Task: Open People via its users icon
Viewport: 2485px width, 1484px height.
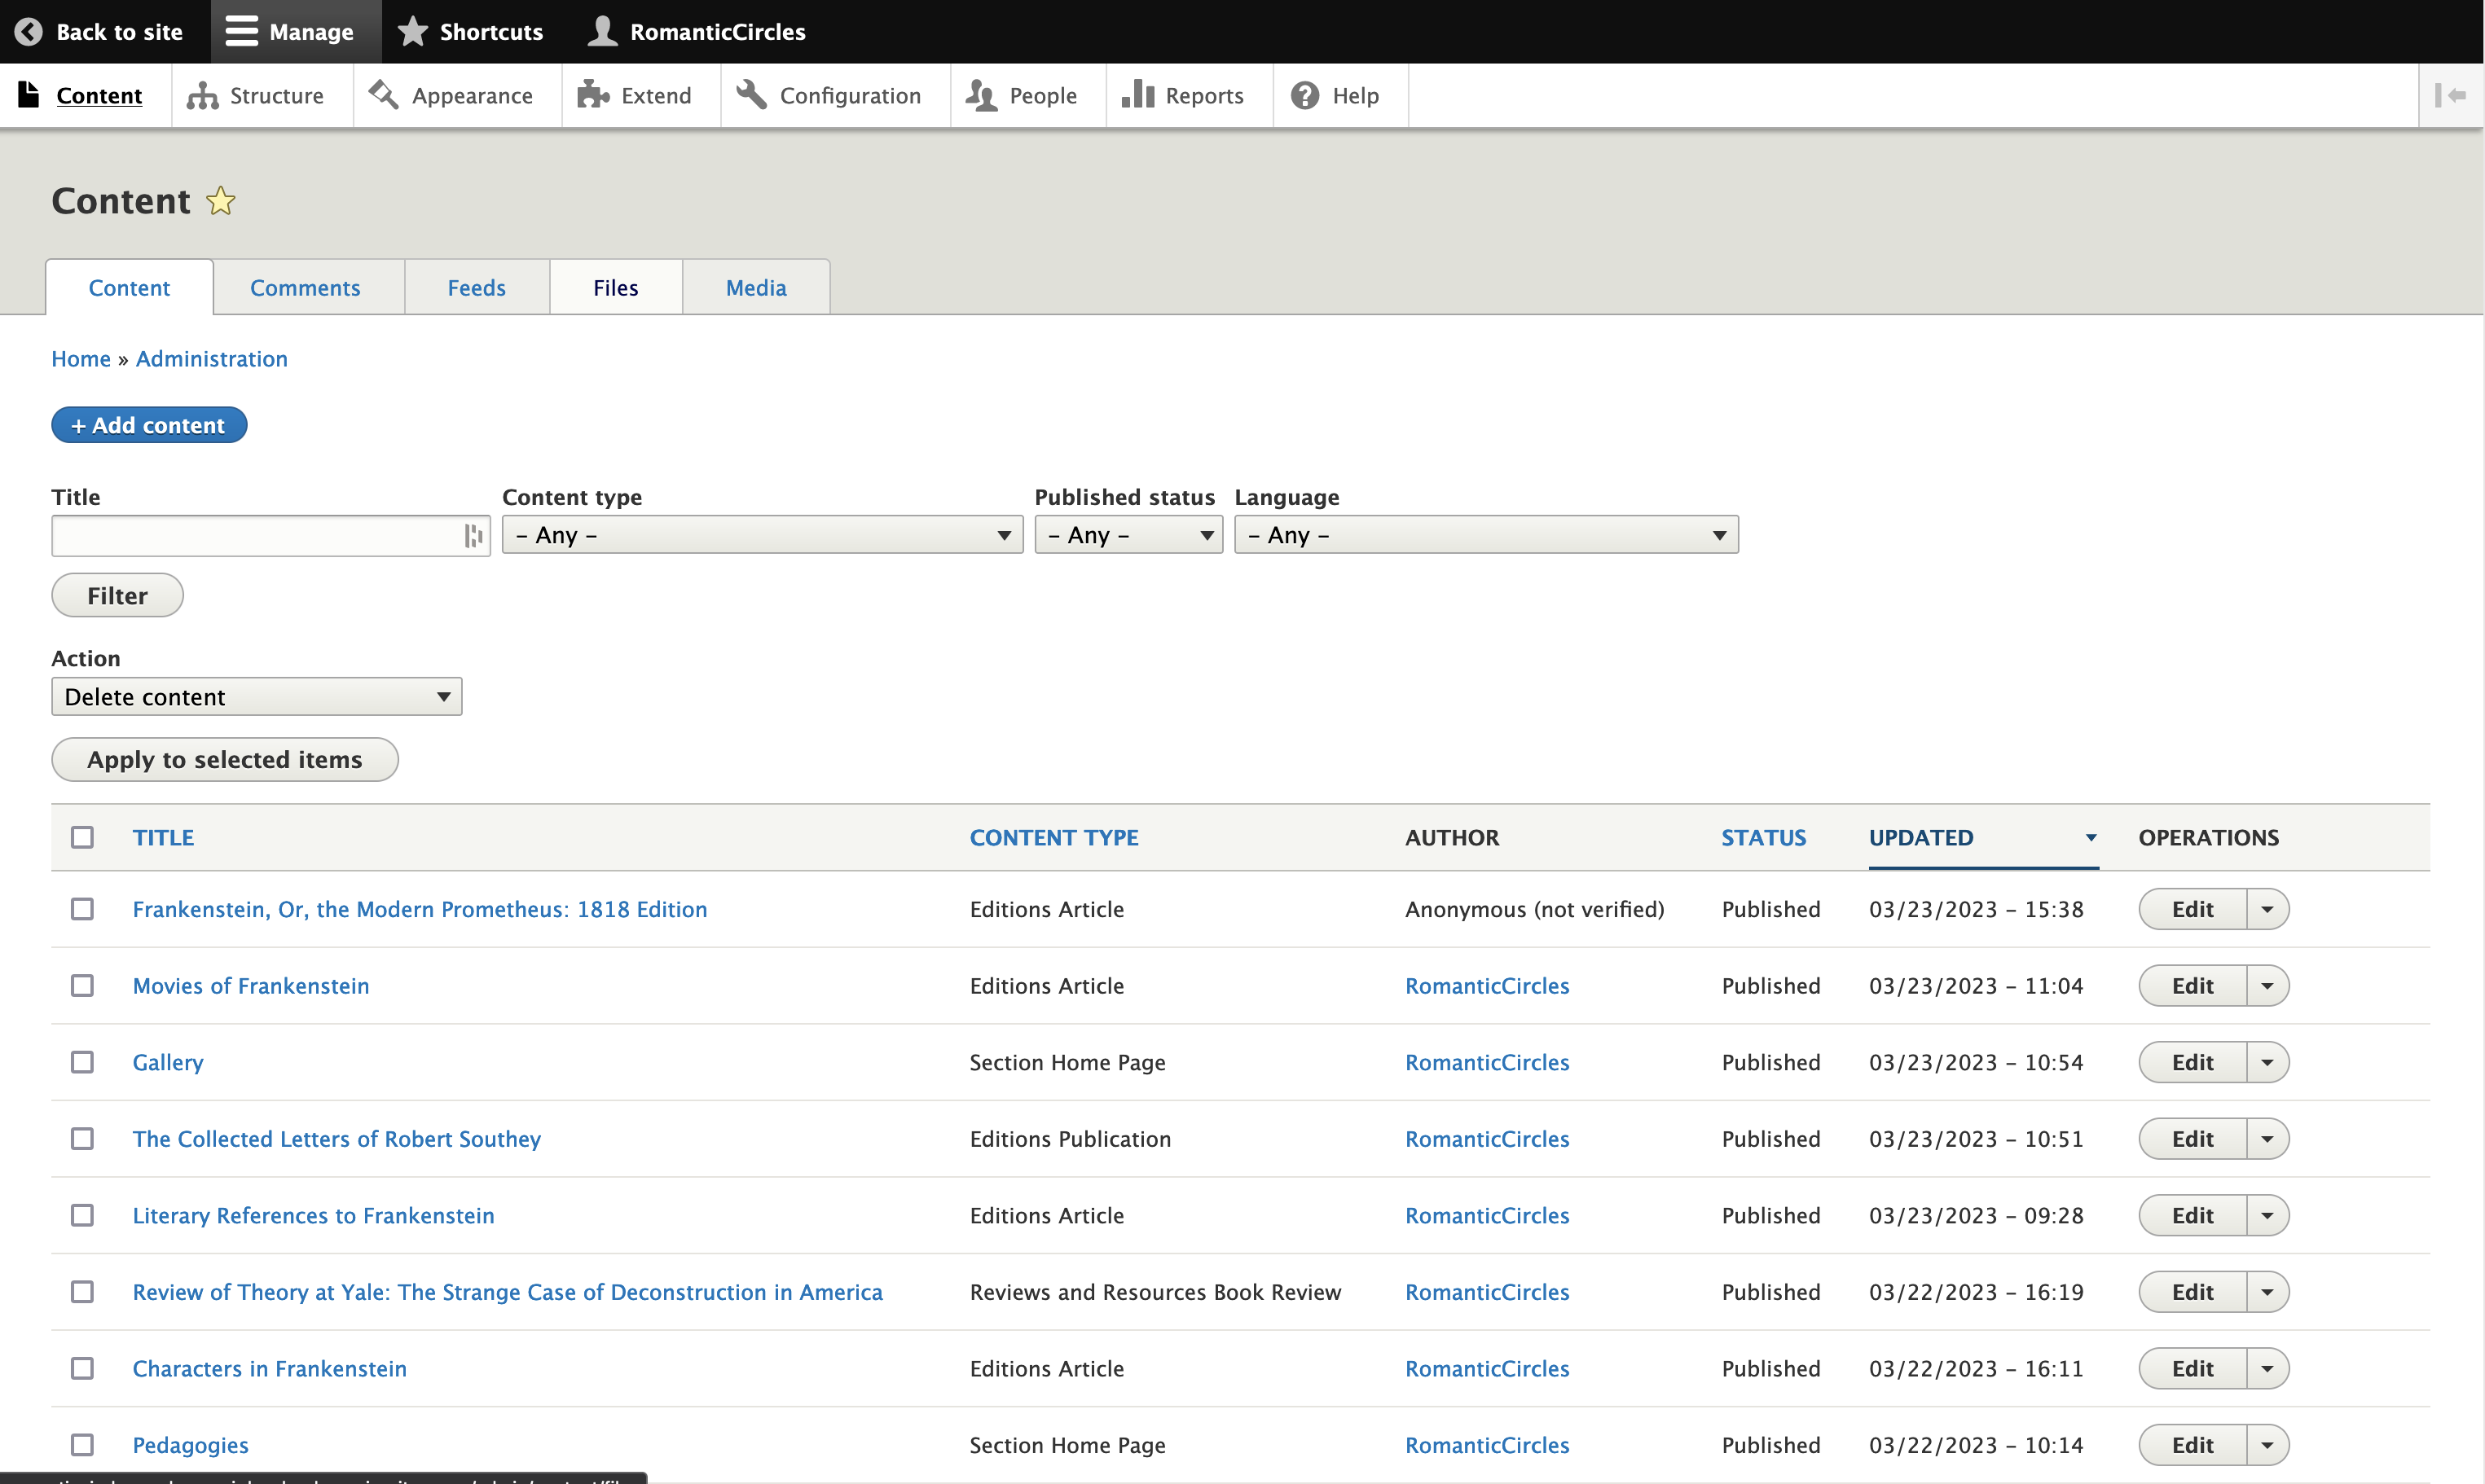Action: 981,95
